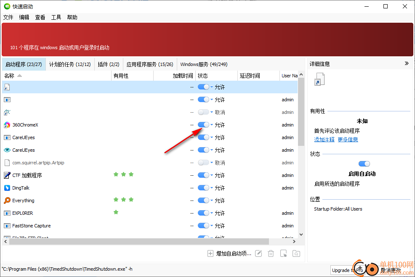Click the CTF 加载程序 pencil icon
The width and height of the screenshot is (415, 277).
tap(7, 175)
